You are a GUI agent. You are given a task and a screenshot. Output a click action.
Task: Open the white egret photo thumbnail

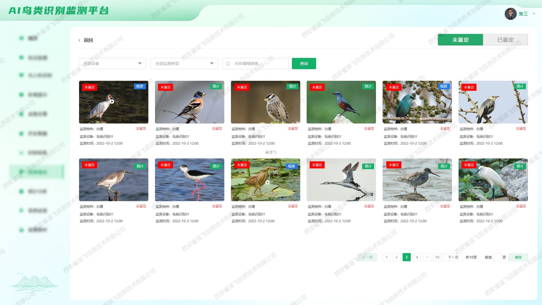pos(493,181)
